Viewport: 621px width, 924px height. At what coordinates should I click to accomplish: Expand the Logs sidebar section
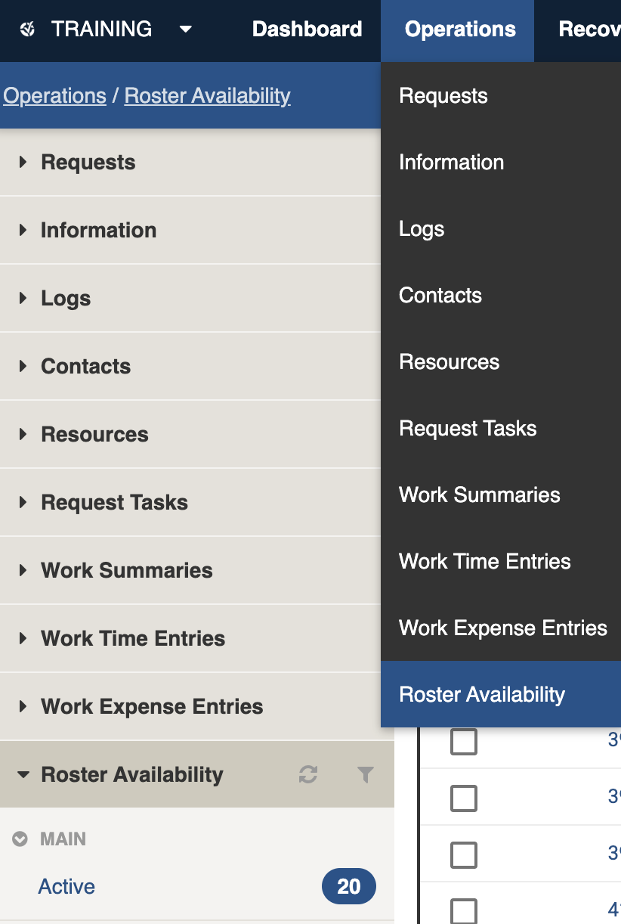(x=23, y=299)
